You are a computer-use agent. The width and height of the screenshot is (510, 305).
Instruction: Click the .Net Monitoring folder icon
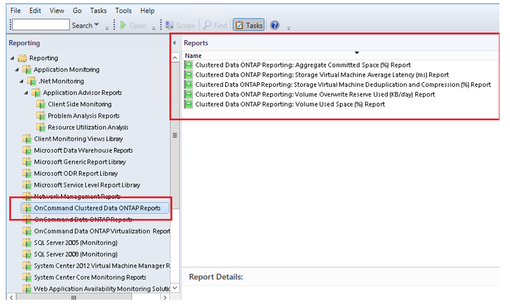coord(32,81)
